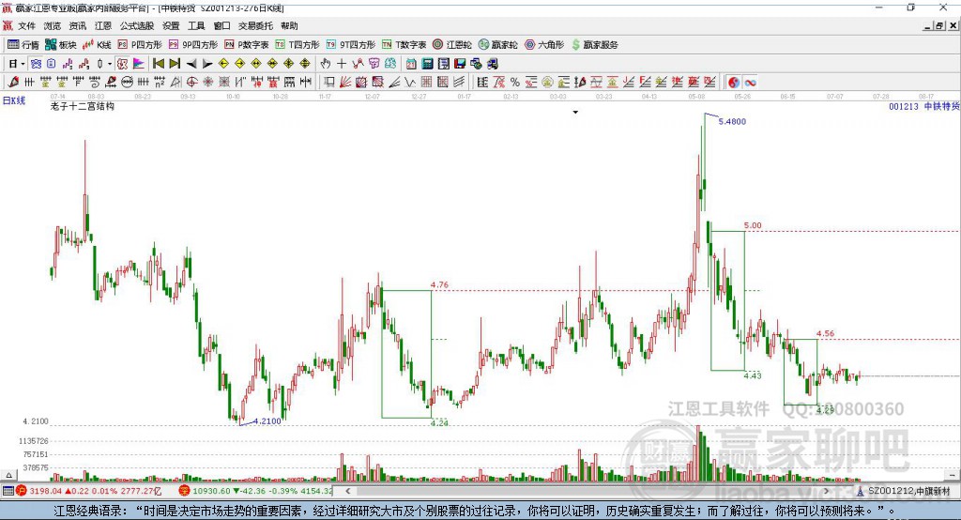Select the percent sign drawing tool

[x=515, y=82]
